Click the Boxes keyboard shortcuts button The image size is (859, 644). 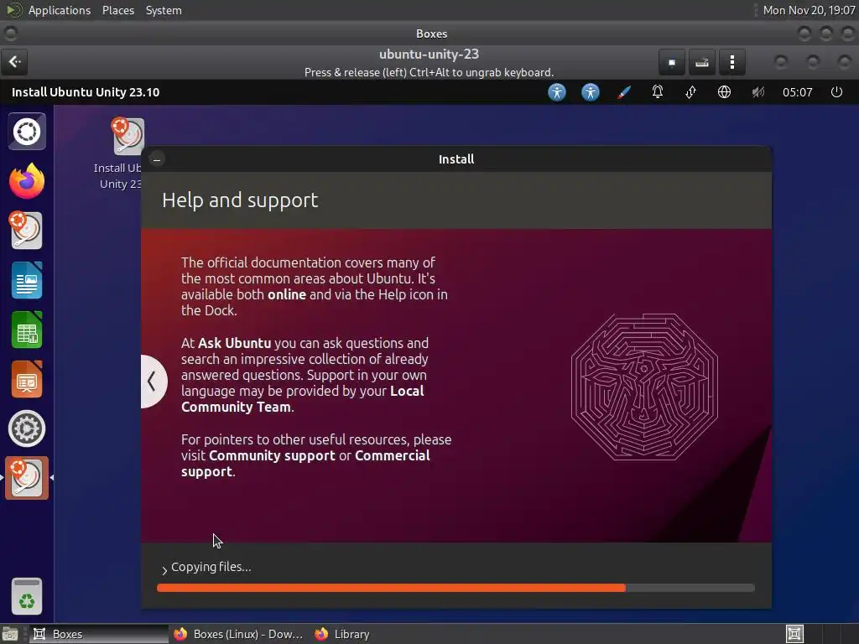coord(702,62)
